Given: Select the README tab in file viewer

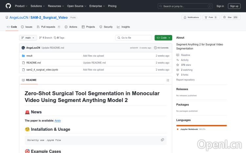Looking at the screenshot, I should (29, 80).
